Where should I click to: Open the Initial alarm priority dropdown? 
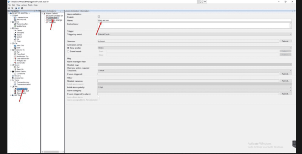(195, 87)
